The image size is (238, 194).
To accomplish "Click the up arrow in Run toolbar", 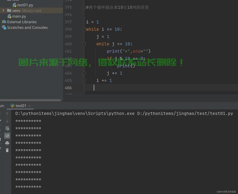I will 7,114.
